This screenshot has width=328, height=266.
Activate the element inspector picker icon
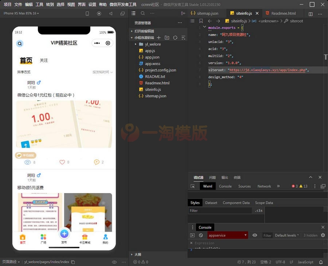tap(193, 186)
